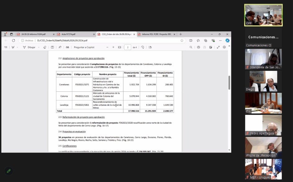
Task: Click the page view settings icon
Action: coord(150,48)
